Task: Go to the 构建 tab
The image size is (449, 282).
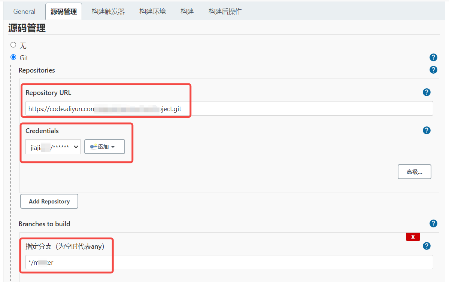Action: point(187,12)
